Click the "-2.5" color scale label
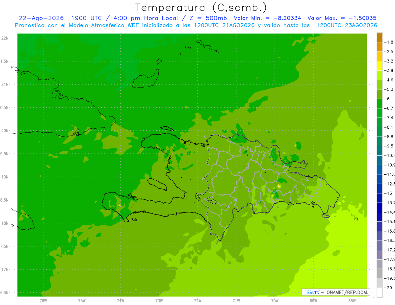The width and height of the screenshot is (395, 305). point(389,52)
